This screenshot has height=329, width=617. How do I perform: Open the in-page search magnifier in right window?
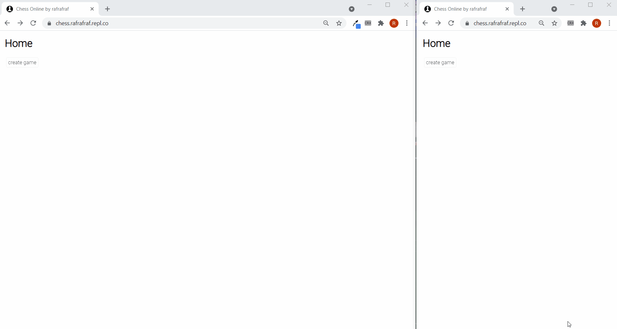[x=542, y=23]
